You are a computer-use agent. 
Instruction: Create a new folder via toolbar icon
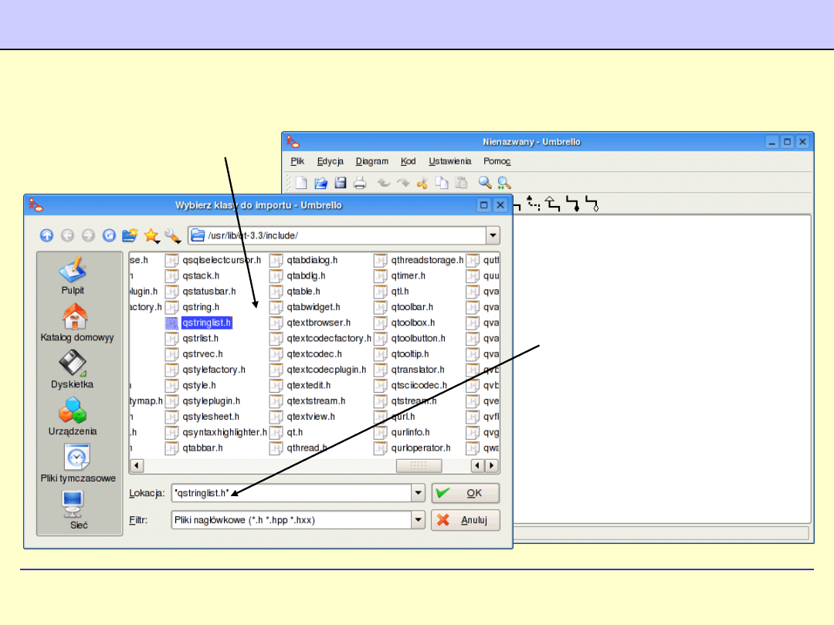click(x=130, y=235)
